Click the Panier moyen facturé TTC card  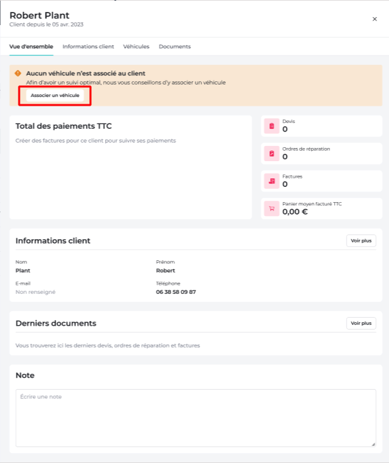pyautogui.click(x=322, y=209)
